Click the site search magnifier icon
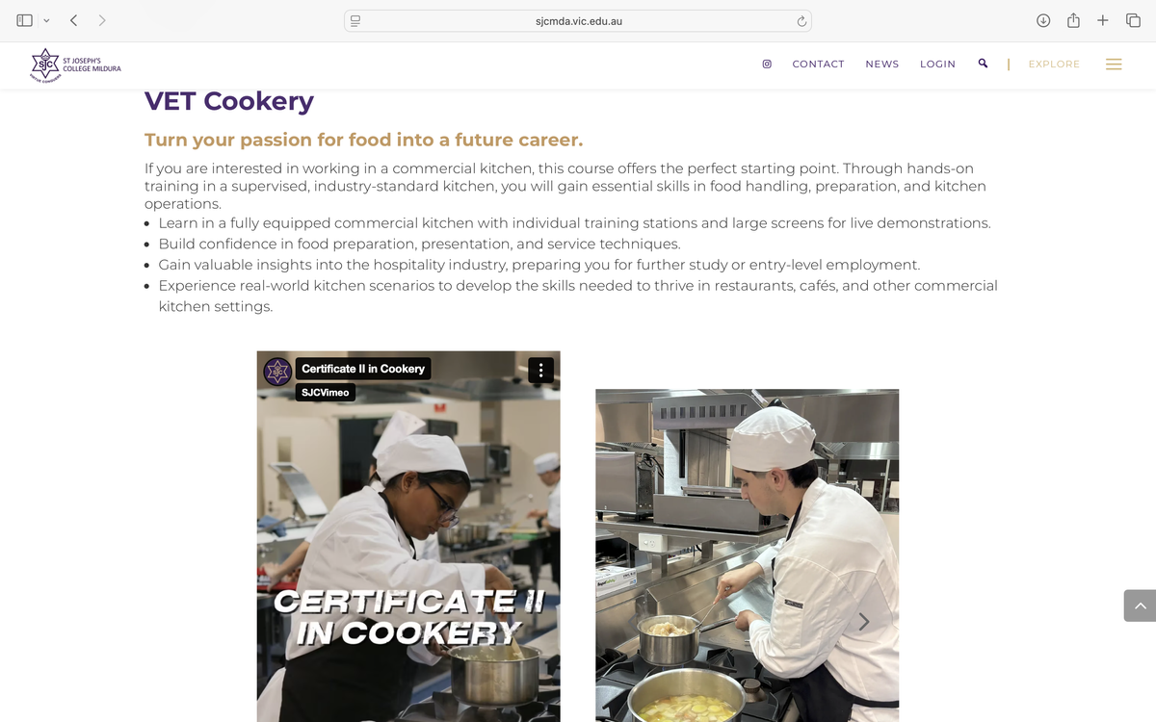Screen dimensions: 1156x722 pyautogui.click(x=983, y=64)
